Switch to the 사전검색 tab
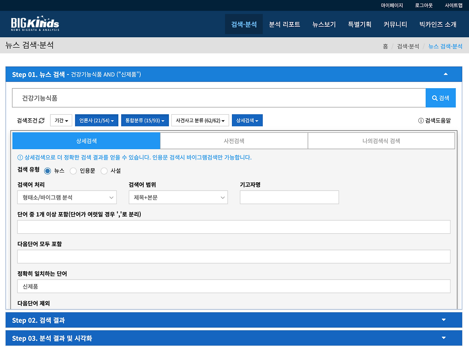469x352 pixels. [x=234, y=141]
